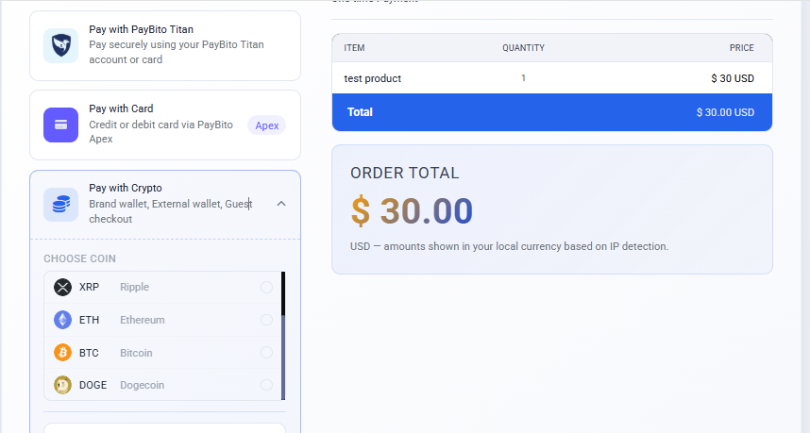Click the $ 30.00 order total amount
The width and height of the screenshot is (810, 433).
point(412,211)
